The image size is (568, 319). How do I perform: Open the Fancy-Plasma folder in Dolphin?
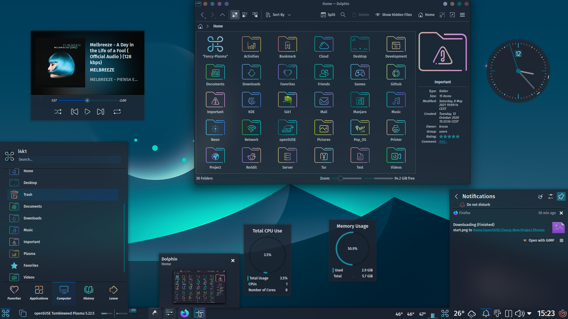[215, 47]
